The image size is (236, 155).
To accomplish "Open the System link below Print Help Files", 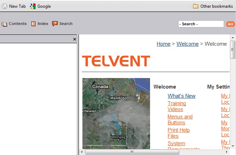I will (x=176, y=143).
